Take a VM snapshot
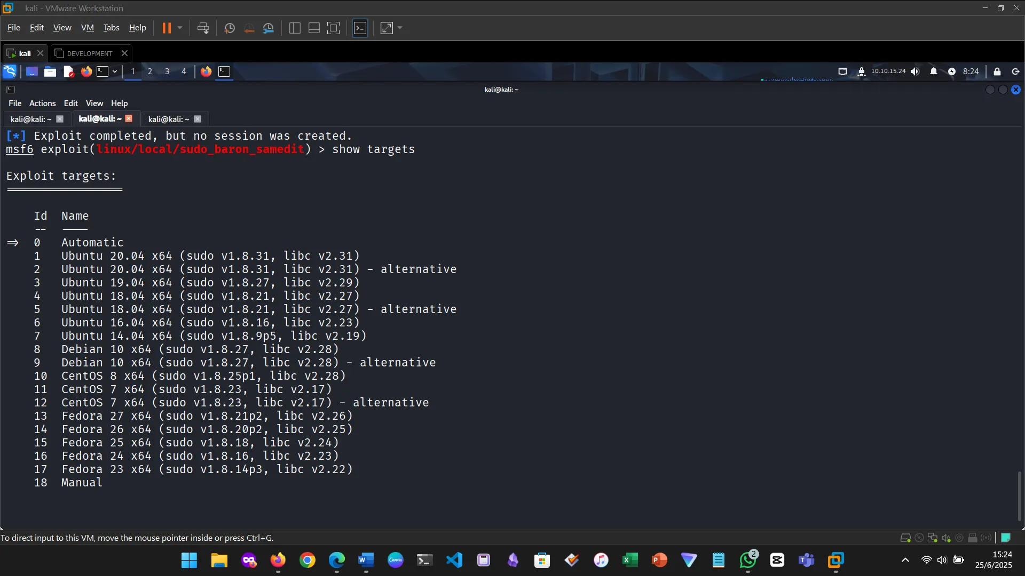The height and width of the screenshot is (576, 1025). (230, 28)
